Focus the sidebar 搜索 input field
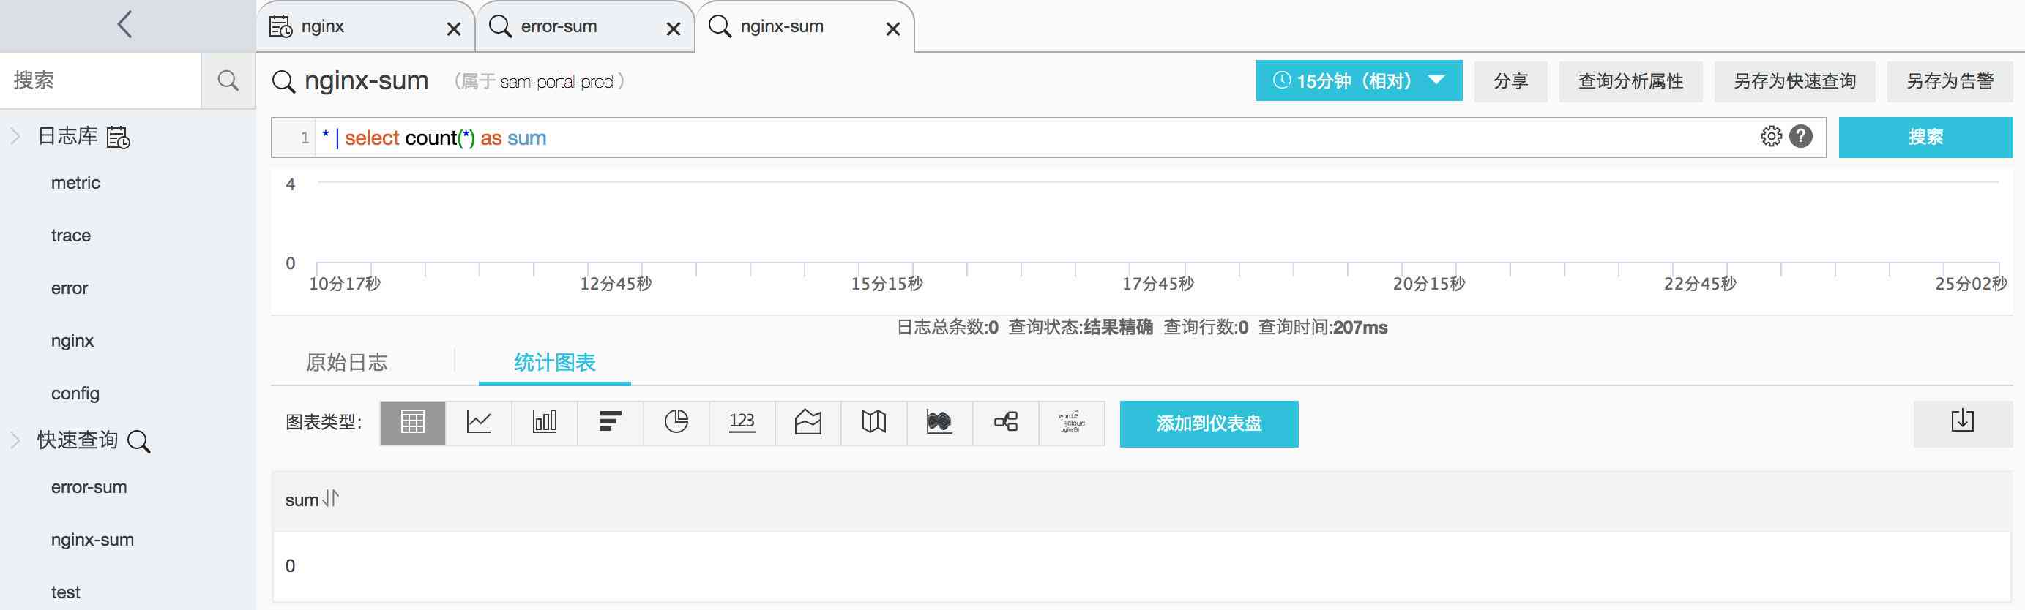Viewport: 2025px width, 610px height. click(100, 80)
